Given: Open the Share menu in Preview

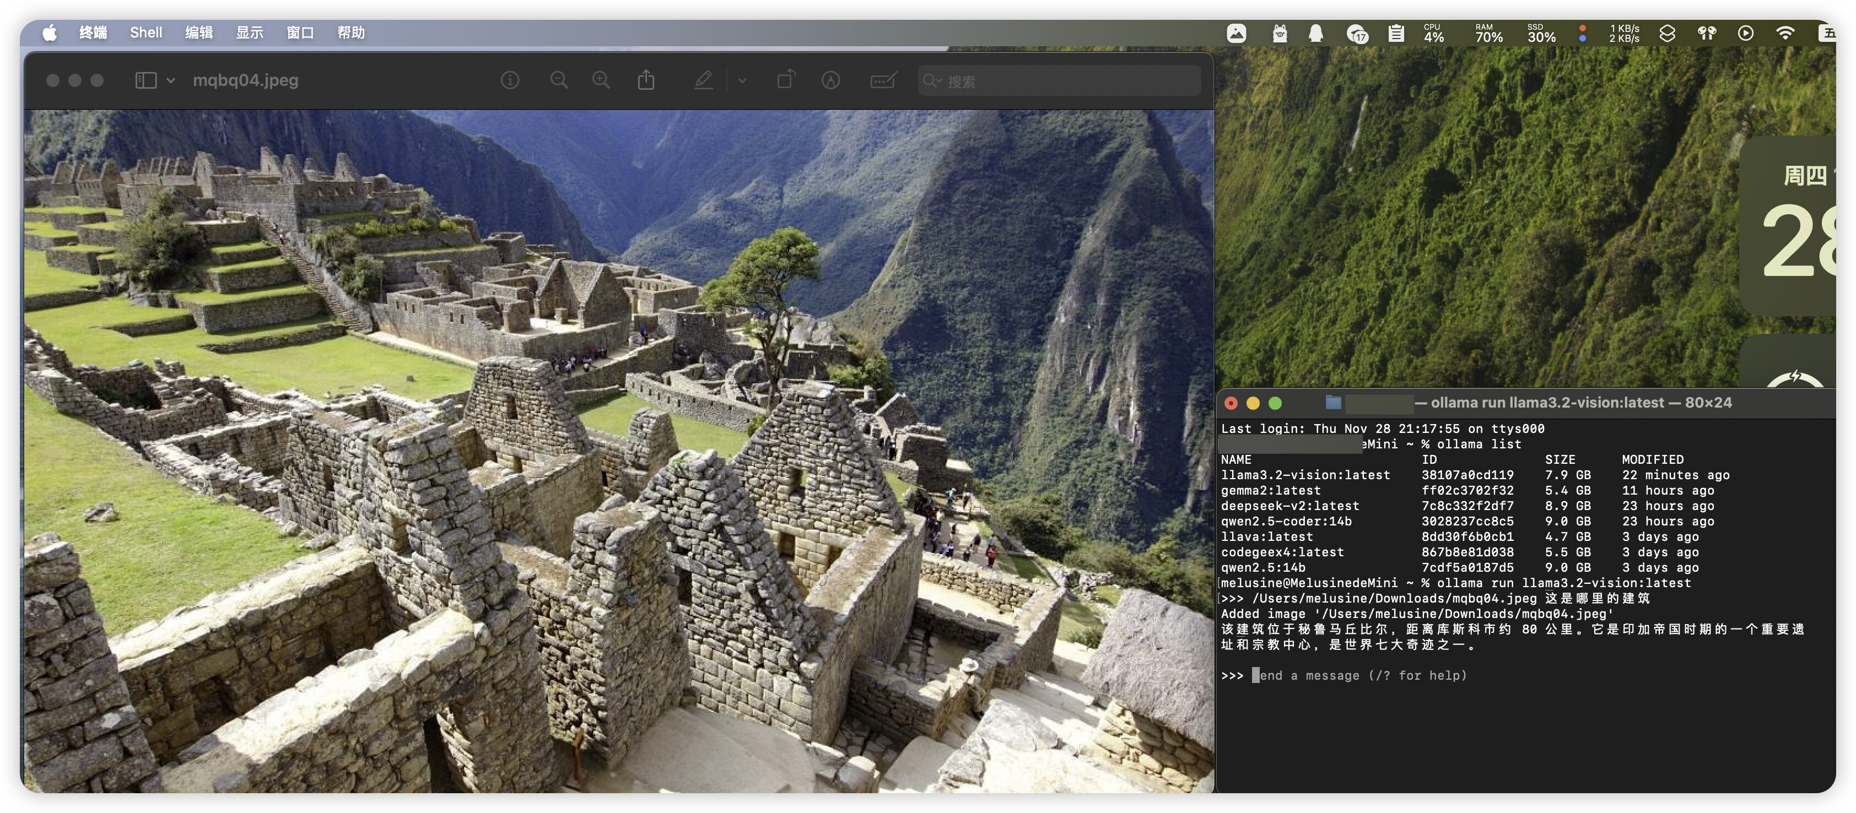Looking at the screenshot, I should [x=646, y=79].
